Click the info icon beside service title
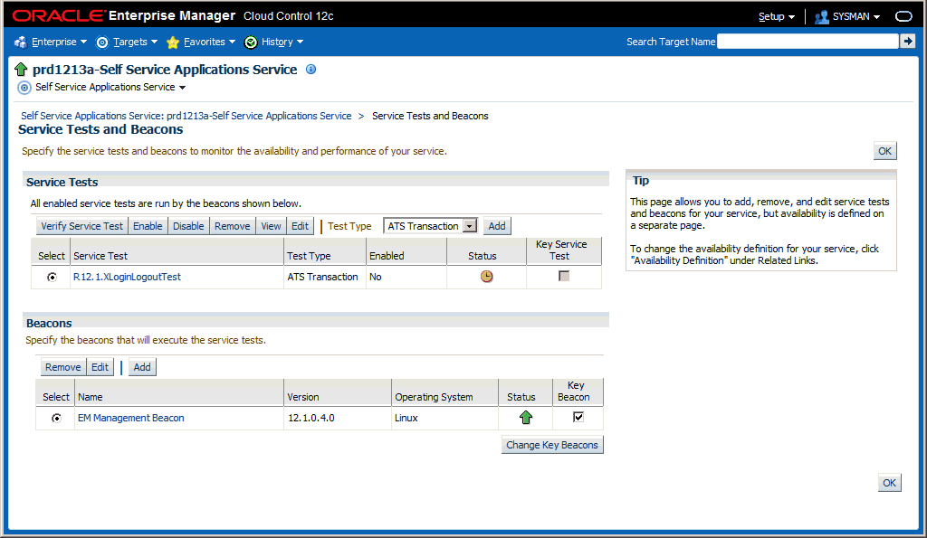Image resolution: width=927 pixels, height=538 pixels. (x=311, y=69)
